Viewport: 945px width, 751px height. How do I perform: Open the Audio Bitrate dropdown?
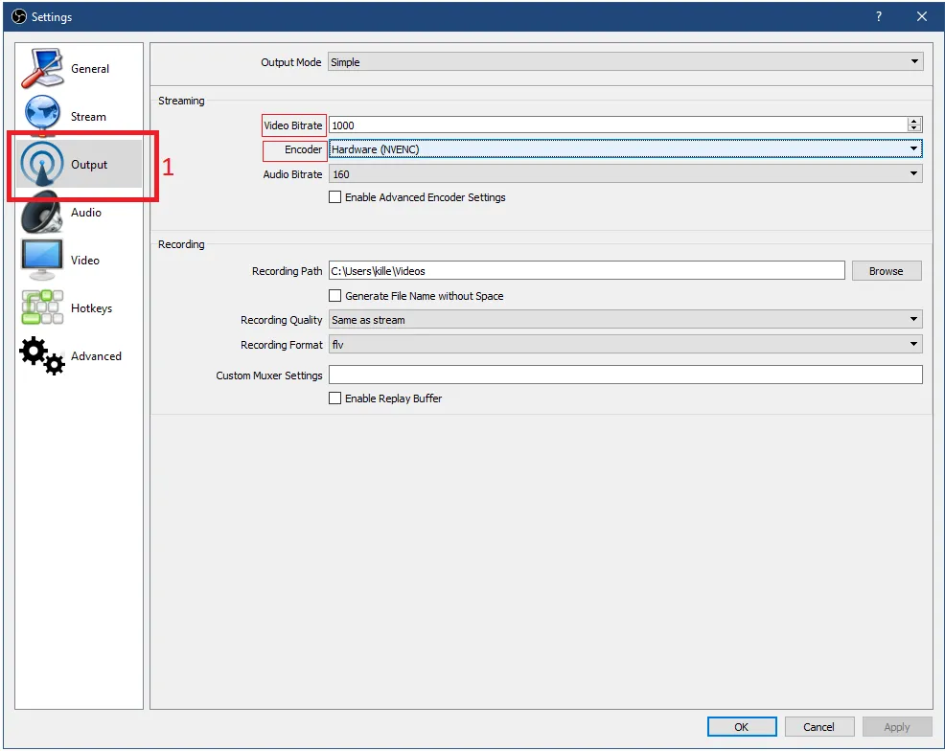point(625,174)
